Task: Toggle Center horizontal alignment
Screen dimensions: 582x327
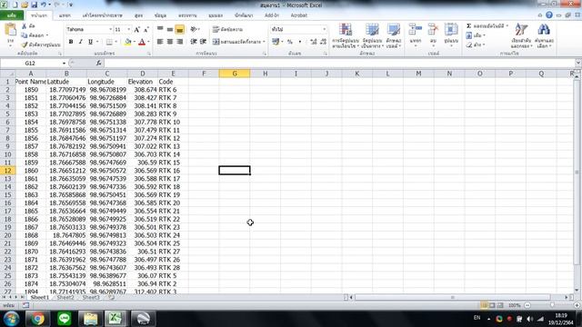Action: (170, 42)
